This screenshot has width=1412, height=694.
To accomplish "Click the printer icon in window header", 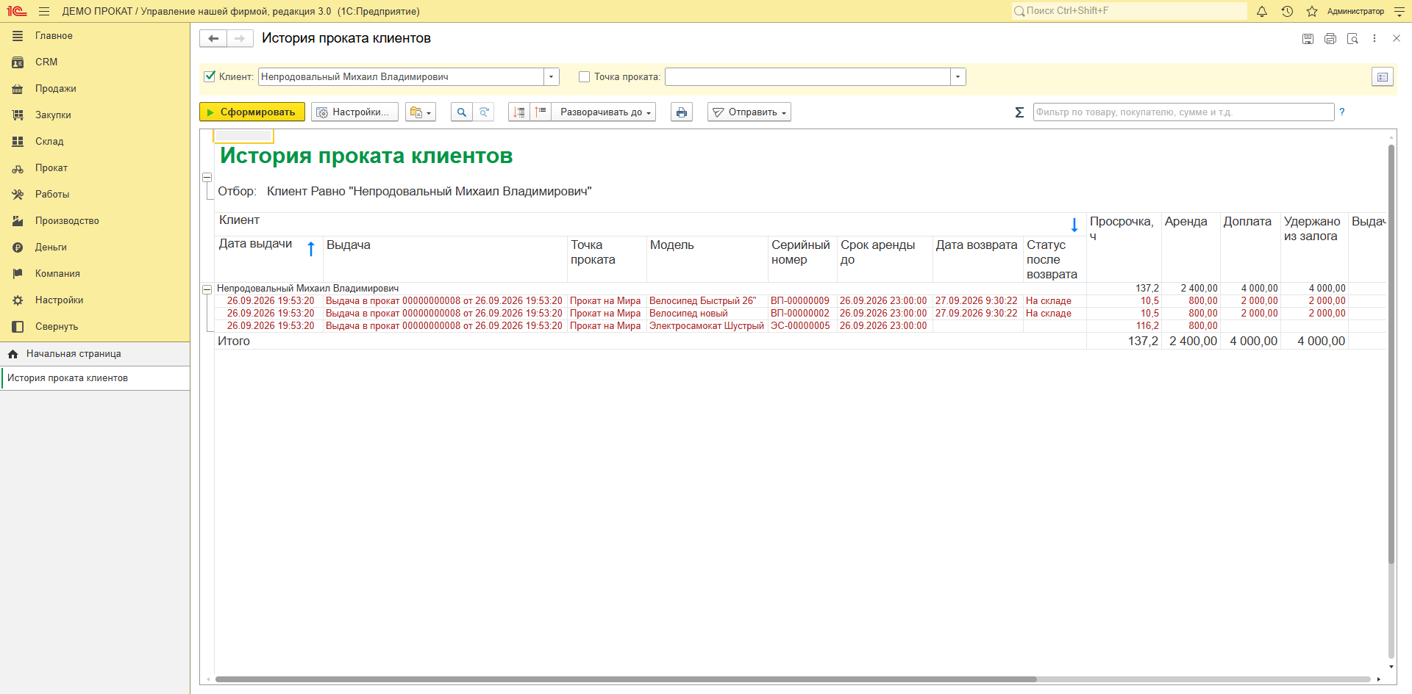I will click(x=1330, y=39).
